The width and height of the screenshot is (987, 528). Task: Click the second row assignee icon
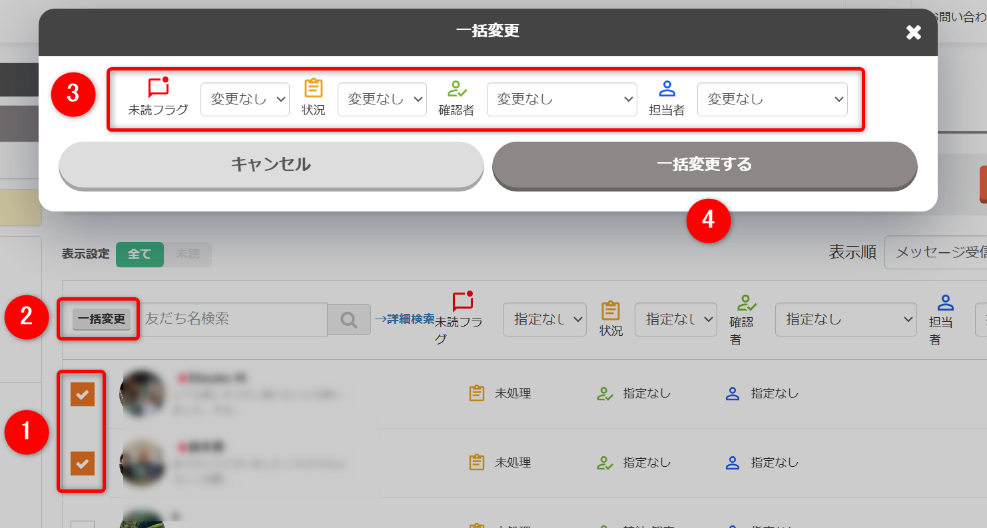point(733,463)
